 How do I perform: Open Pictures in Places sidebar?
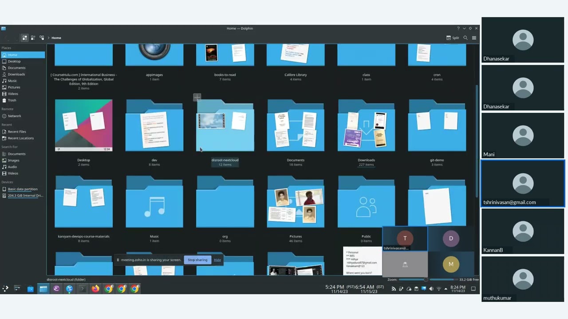point(23,87)
